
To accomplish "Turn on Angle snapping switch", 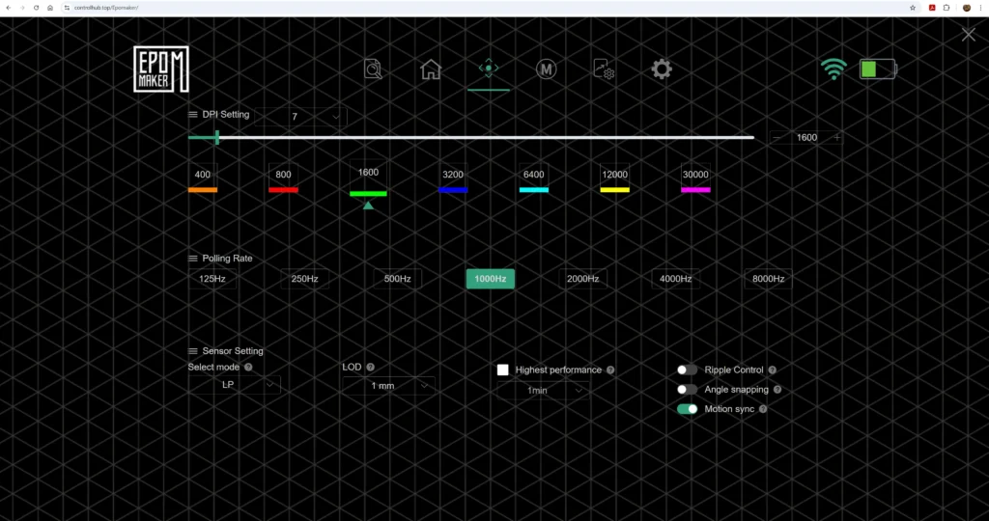I will 687,390.
